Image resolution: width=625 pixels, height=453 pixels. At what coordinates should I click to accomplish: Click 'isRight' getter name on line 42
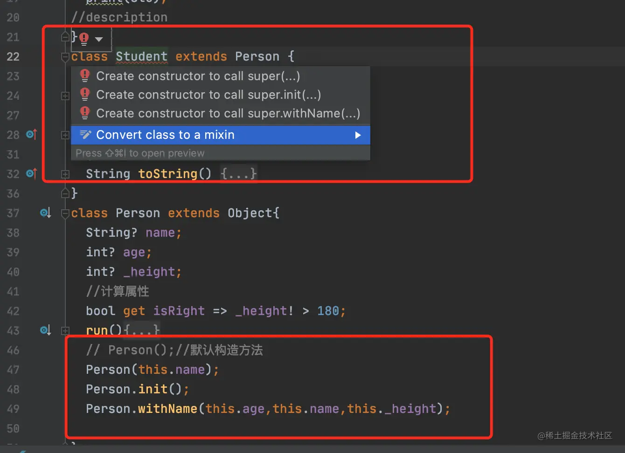coord(179,311)
